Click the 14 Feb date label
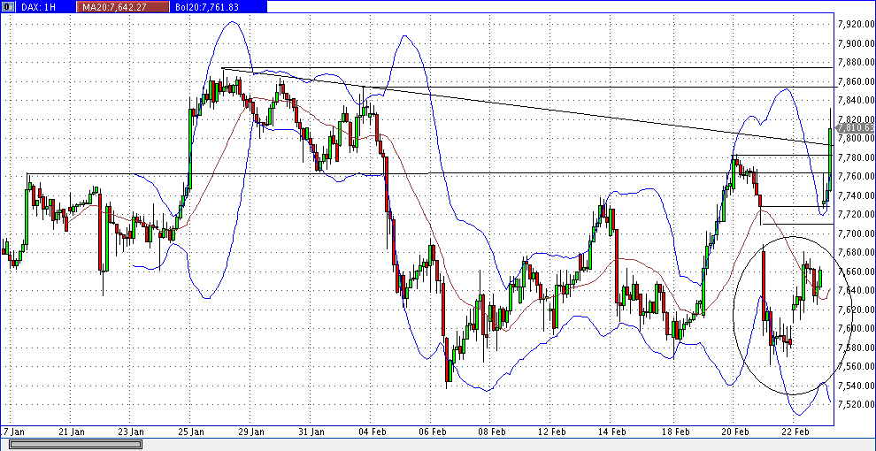This screenshot has width=876, height=451. pos(611,432)
